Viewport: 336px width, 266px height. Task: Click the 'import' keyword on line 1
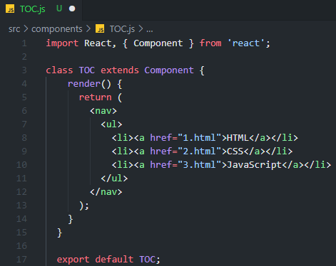(x=62, y=43)
